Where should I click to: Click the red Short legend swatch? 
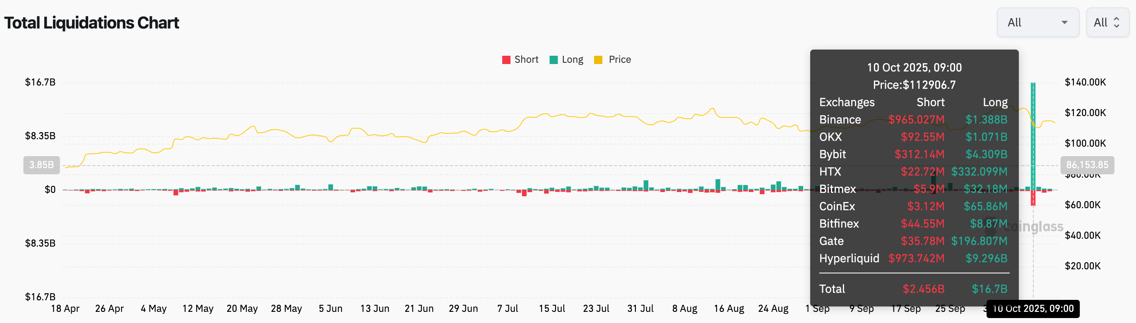(506, 60)
